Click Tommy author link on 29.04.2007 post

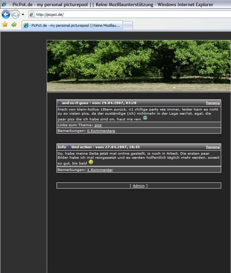(x=213, y=103)
